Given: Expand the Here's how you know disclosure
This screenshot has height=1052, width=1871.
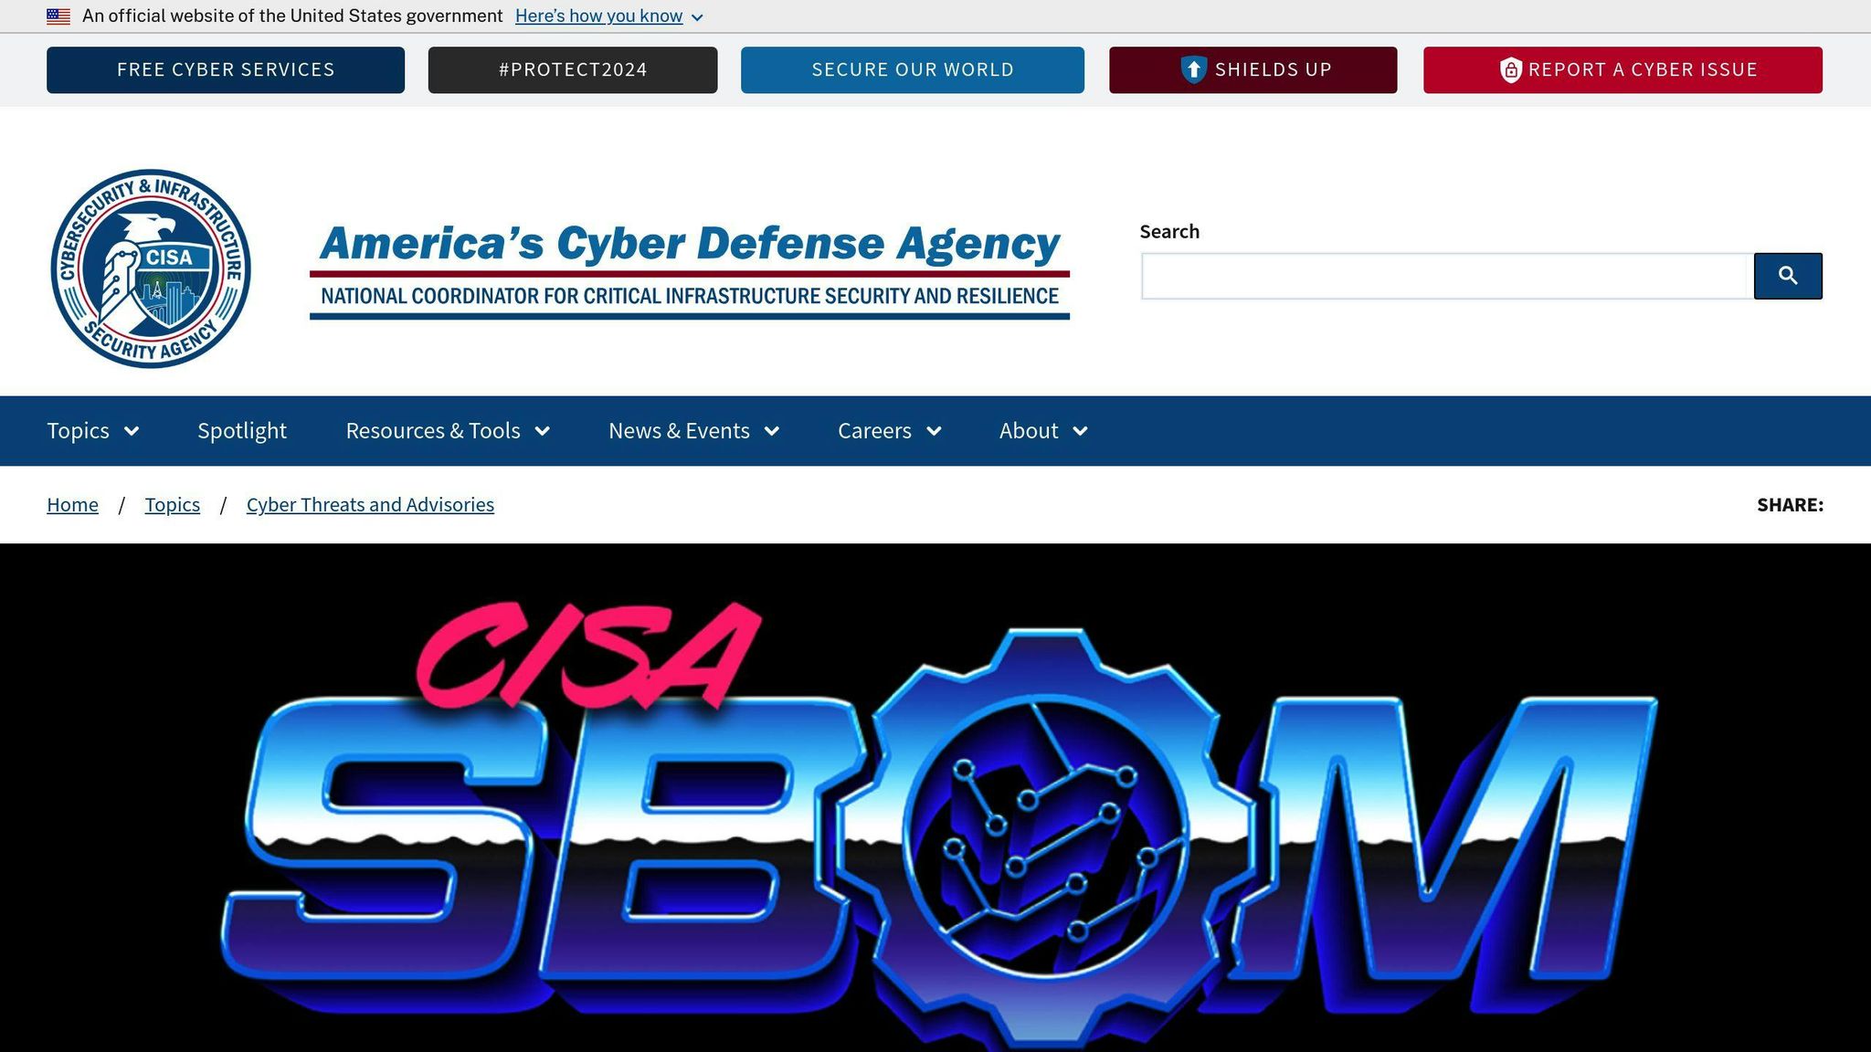Looking at the screenshot, I should pos(609,16).
